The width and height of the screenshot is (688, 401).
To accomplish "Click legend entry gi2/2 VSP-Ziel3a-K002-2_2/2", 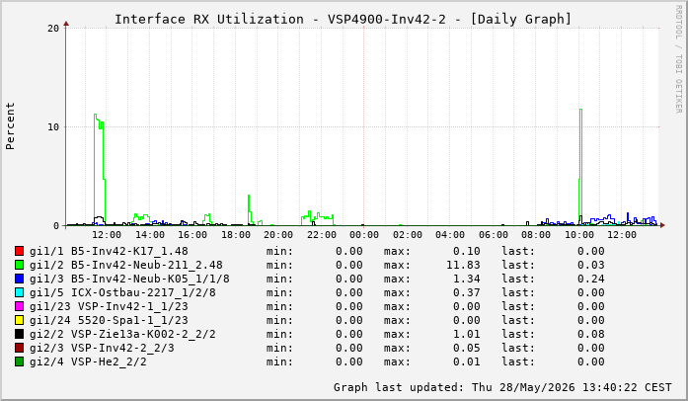I will (122, 334).
